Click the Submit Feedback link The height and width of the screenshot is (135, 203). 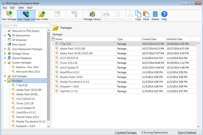187,133
